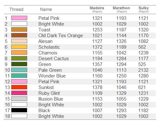Image resolution: width=160 pixels, height=123 pixels.
Task: Click Sulky value 525 for Green
Action: click(142, 64)
